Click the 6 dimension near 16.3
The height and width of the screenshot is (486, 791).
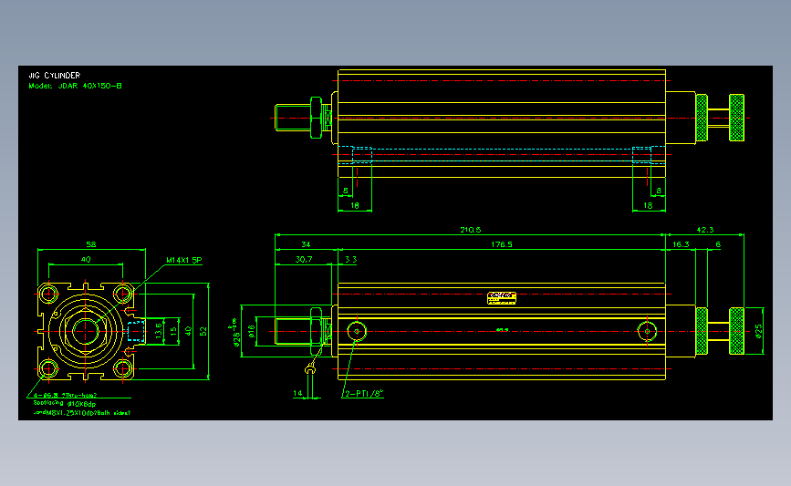click(718, 244)
